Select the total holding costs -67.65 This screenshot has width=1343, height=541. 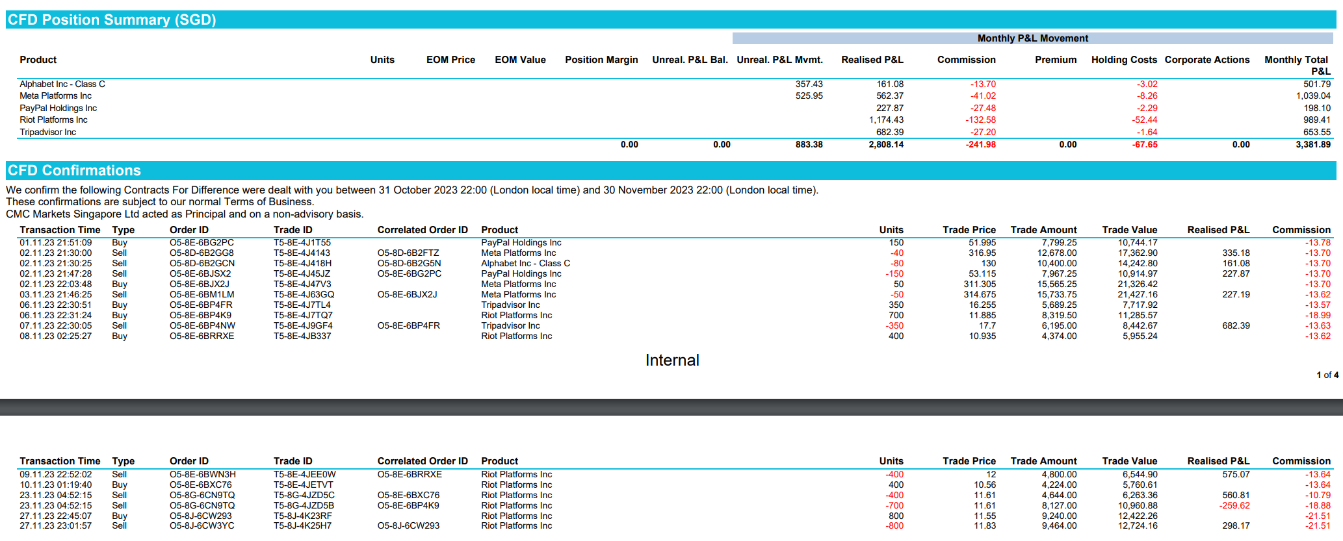pos(1145,144)
